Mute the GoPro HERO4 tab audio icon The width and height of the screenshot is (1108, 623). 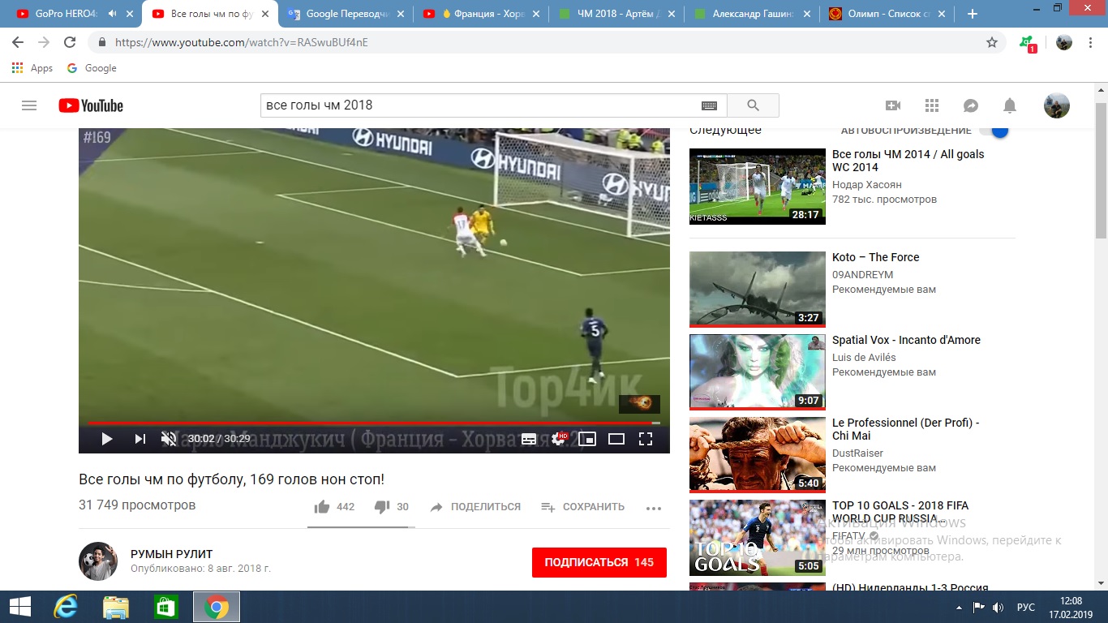tap(112, 14)
